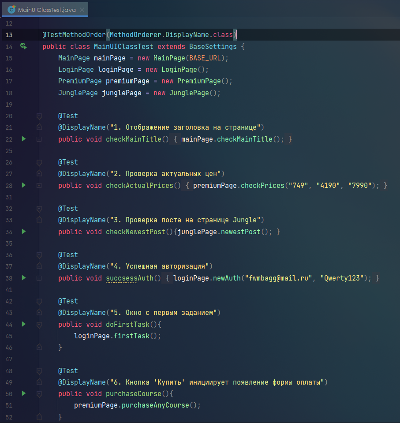Expand the folded code after checkMainTitle method
The height and width of the screenshot is (423, 400).
coord(39,139)
